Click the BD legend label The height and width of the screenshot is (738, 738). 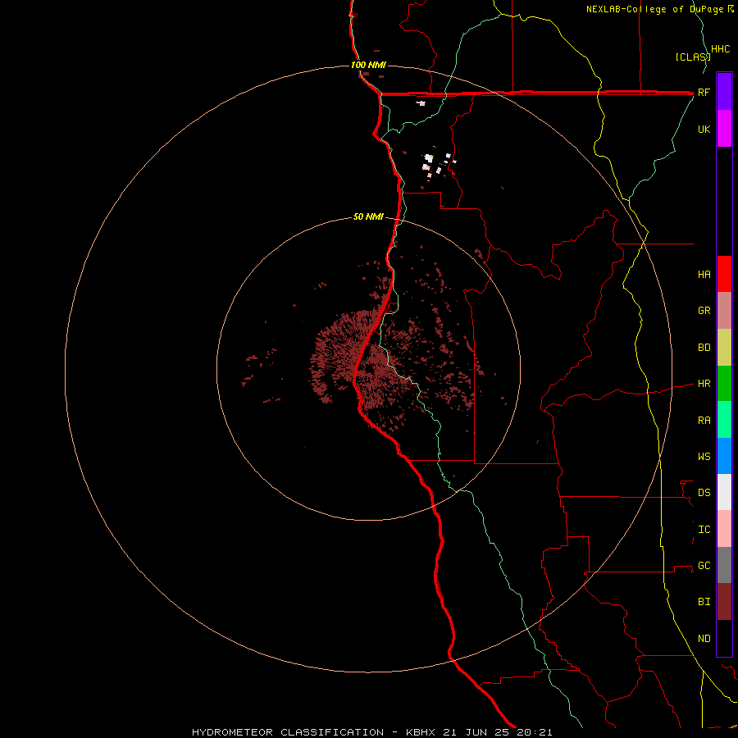[x=704, y=348]
